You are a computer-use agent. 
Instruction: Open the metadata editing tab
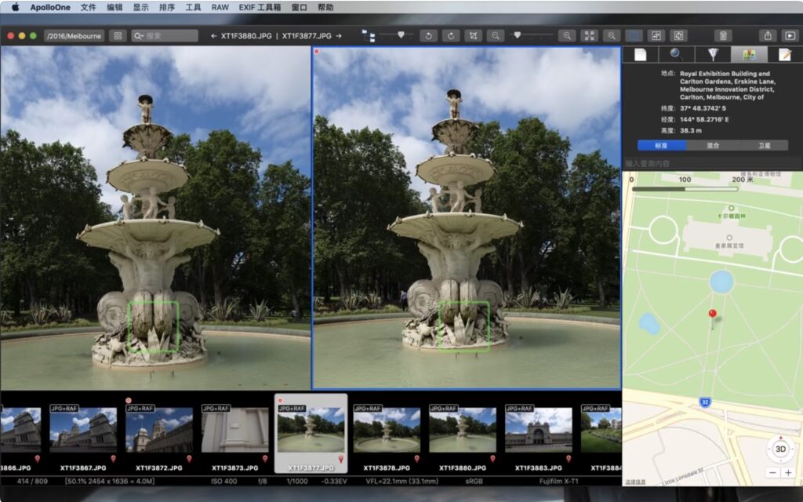click(x=784, y=55)
